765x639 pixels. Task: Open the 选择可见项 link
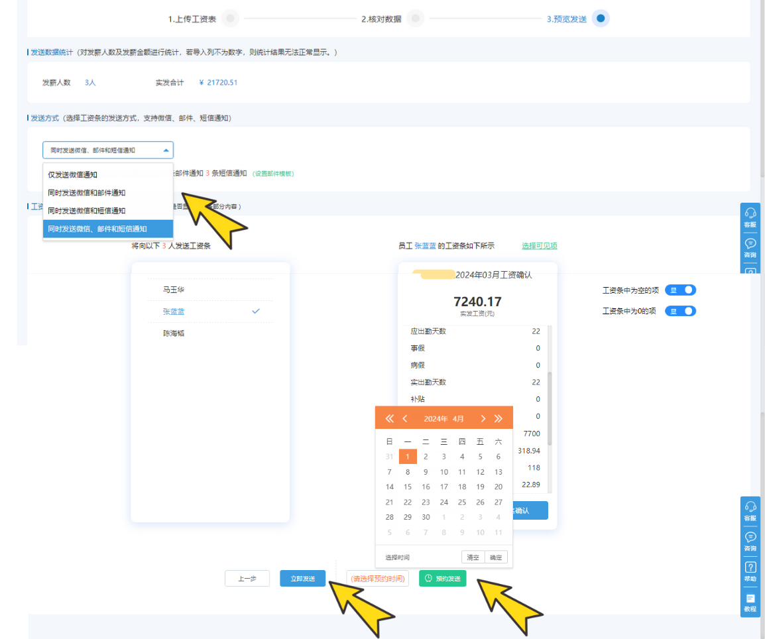pos(539,246)
